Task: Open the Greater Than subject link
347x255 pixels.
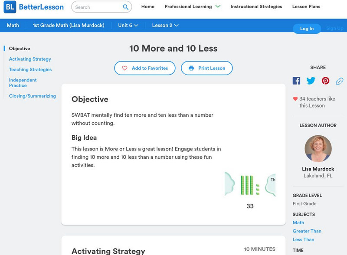Action: point(307,231)
